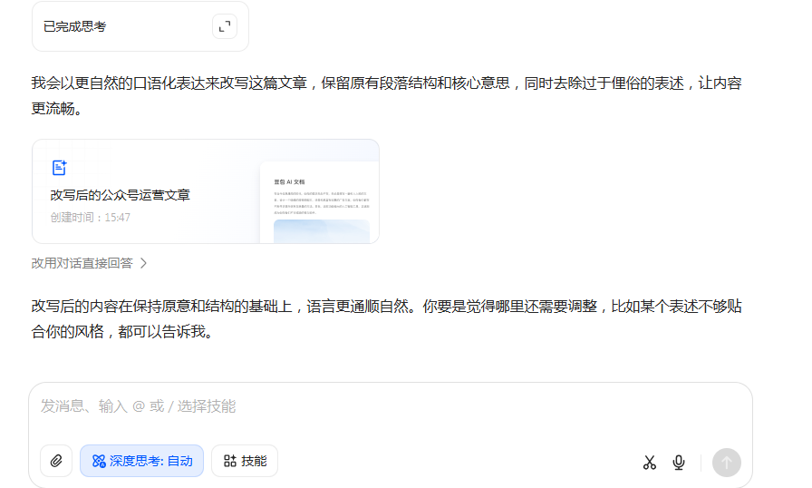Expand the 已完成思考 panel with the expand icon
Screen dimensions: 812x488
[225, 26]
